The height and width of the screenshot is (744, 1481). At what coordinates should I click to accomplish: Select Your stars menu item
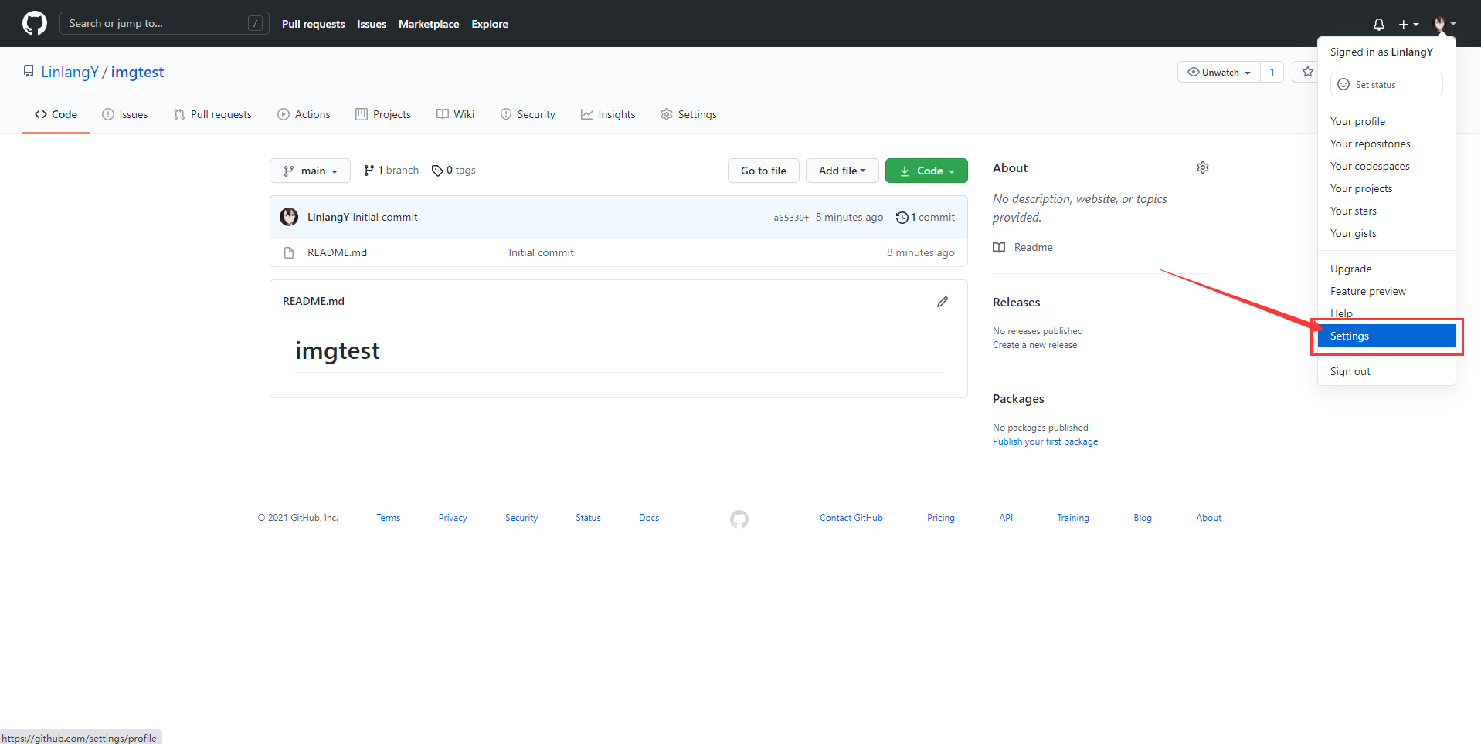(1386, 211)
